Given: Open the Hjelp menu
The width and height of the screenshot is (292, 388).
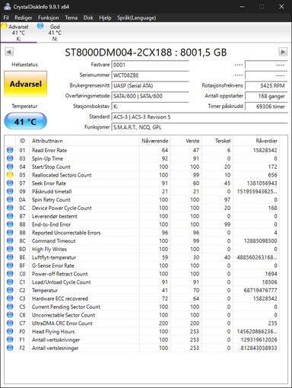Looking at the screenshot, I should (x=105, y=17).
